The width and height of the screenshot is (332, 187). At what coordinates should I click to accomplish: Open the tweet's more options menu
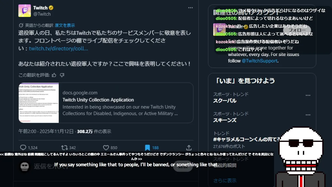pyautogui.click(x=190, y=8)
